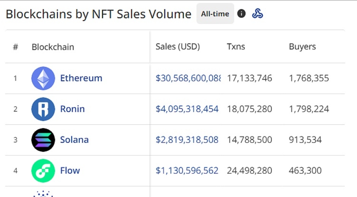Sort by the Sales (USD) column header
Viewport: 357px width, 197px height.
(x=177, y=47)
